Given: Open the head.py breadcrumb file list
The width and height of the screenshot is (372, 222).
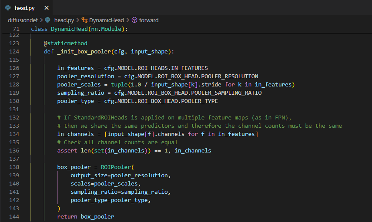Looking at the screenshot, I should tap(64, 20).
